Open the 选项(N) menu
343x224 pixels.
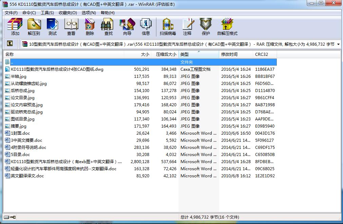[89, 13]
